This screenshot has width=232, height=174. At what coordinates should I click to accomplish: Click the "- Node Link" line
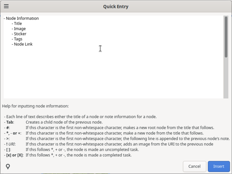coord(22,44)
